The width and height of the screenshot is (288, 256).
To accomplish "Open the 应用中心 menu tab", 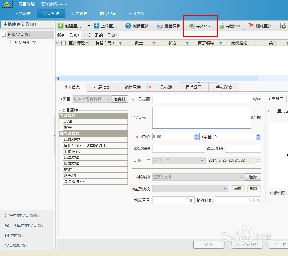I will coord(136,14).
